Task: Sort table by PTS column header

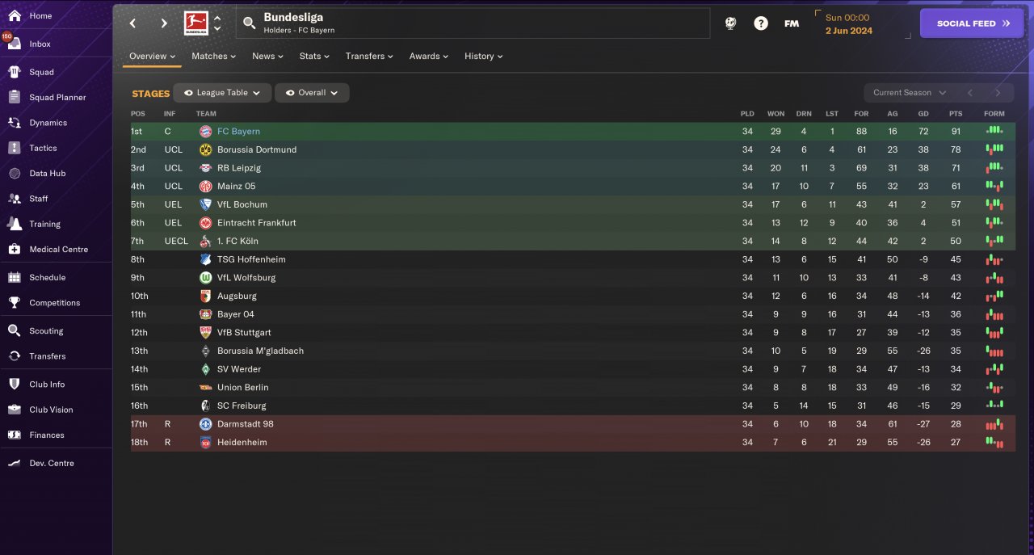Action: (x=956, y=114)
